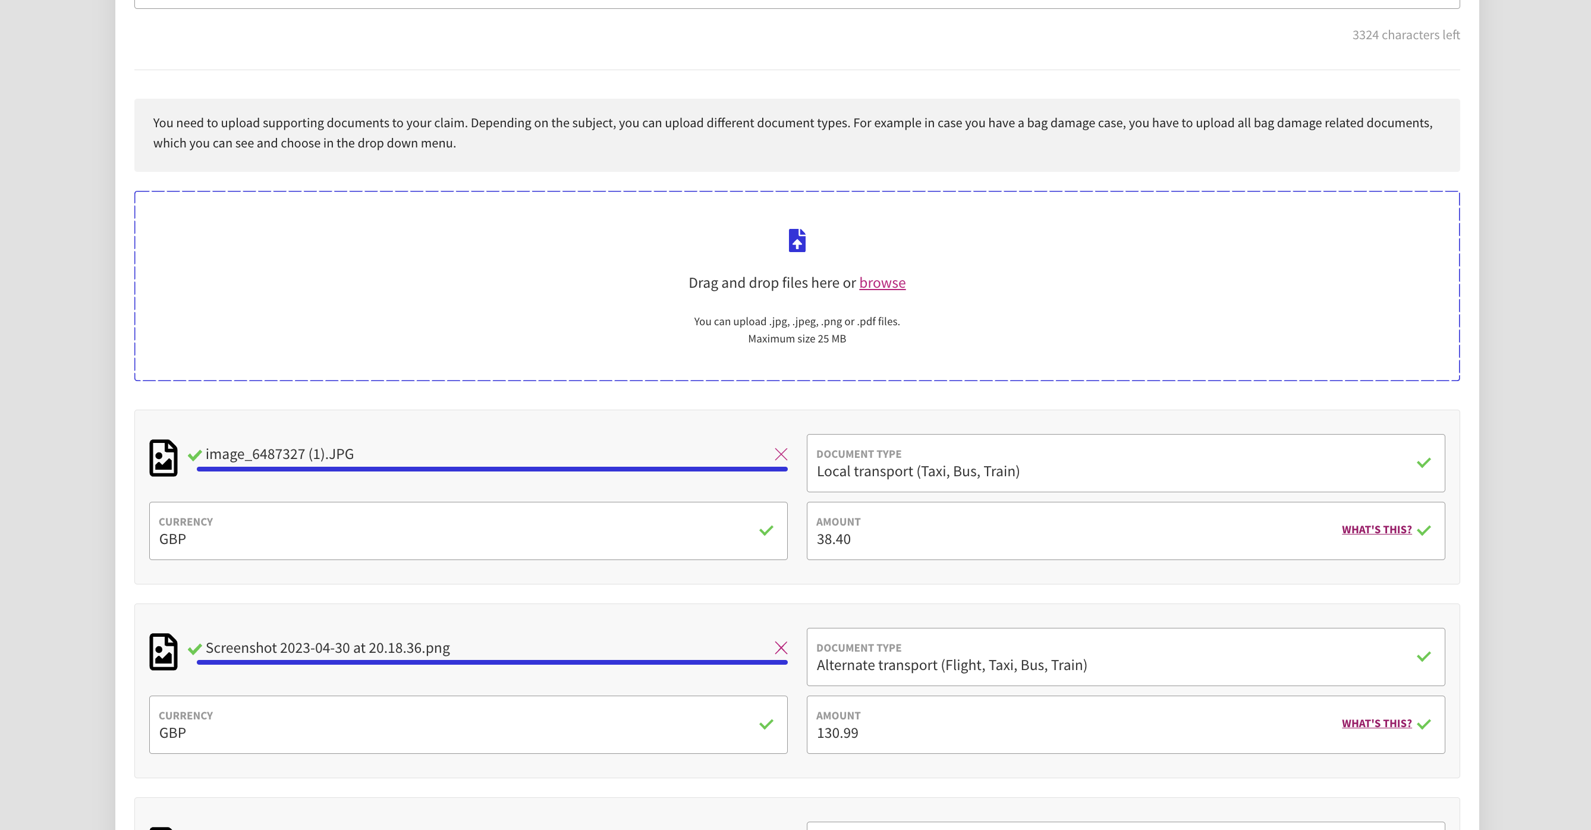Click the image file icon beside image_6487327 (1).JPG
The image size is (1591, 830).
pyautogui.click(x=163, y=458)
